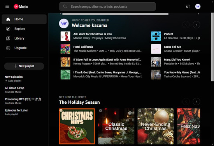The width and height of the screenshot is (214, 146).
Task: Open song title All I Want for Christmas Is You
Action: coord(93,34)
